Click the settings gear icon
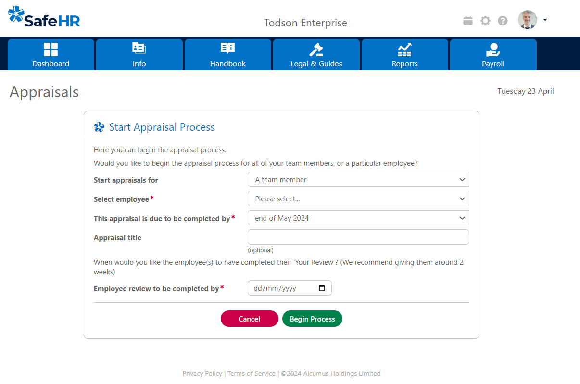This screenshot has height=384, width=580. coord(485,21)
